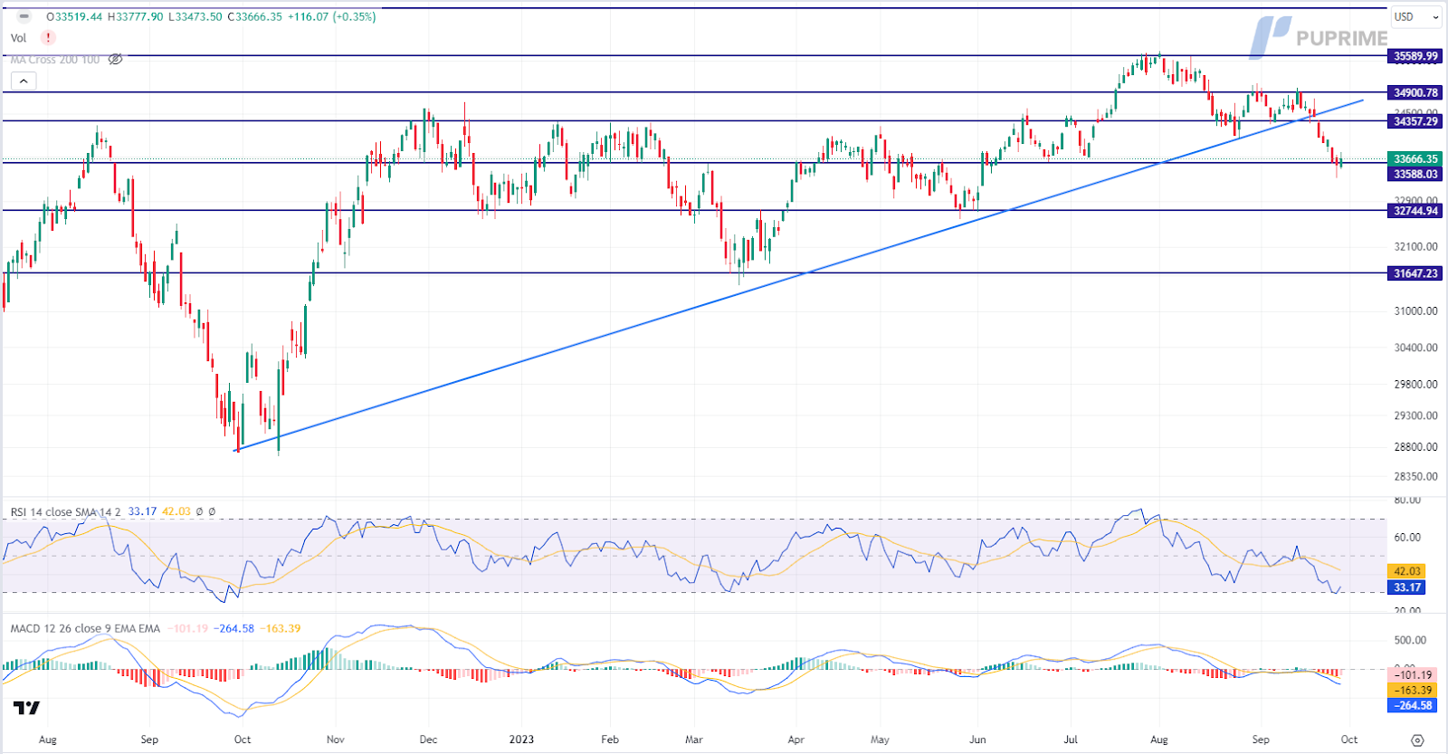This screenshot has width=1448, height=754.
Task: Click the gray symbol status icon before OHLC values
Action: pyautogui.click(x=24, y=16)
